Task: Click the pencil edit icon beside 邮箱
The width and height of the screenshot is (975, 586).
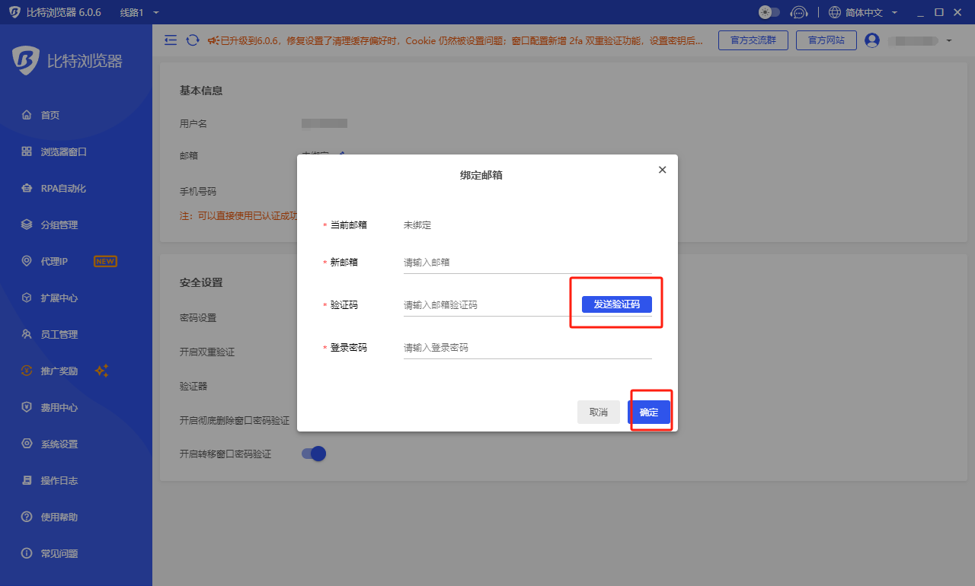Action: (x=342, y=154)
